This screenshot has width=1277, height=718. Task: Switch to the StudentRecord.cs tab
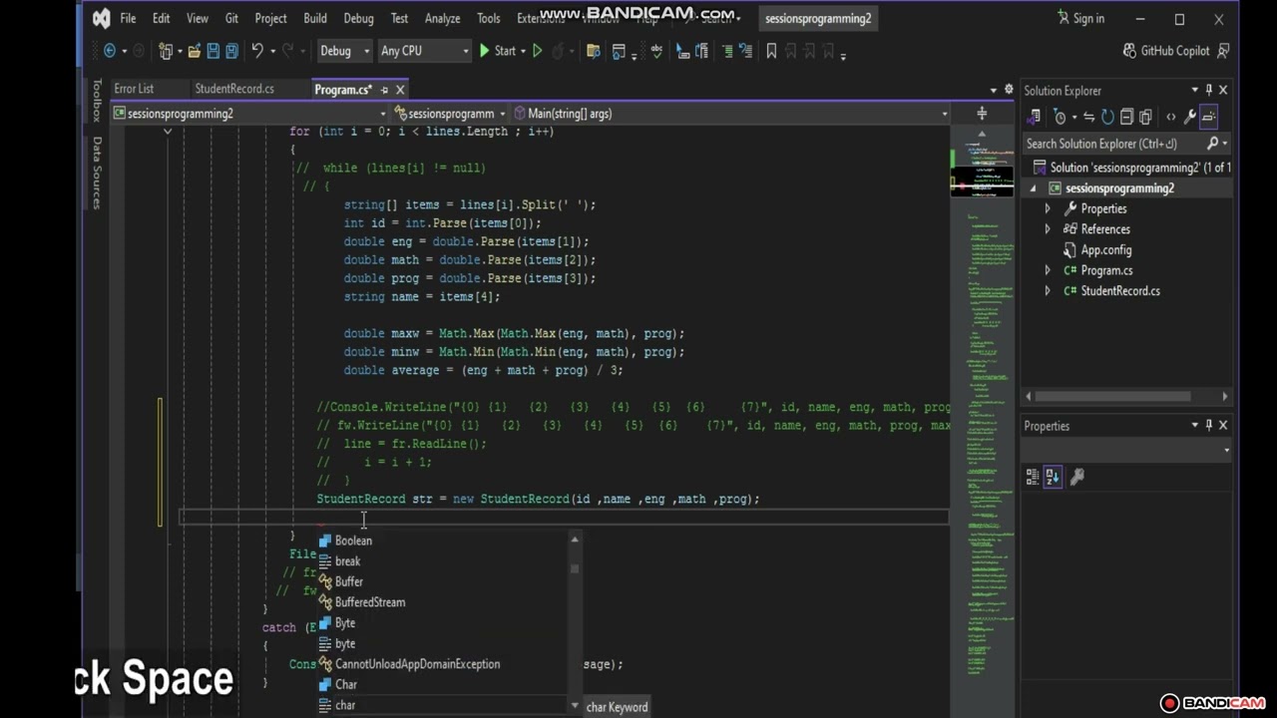pyautogui.click(x=234, y=89)
